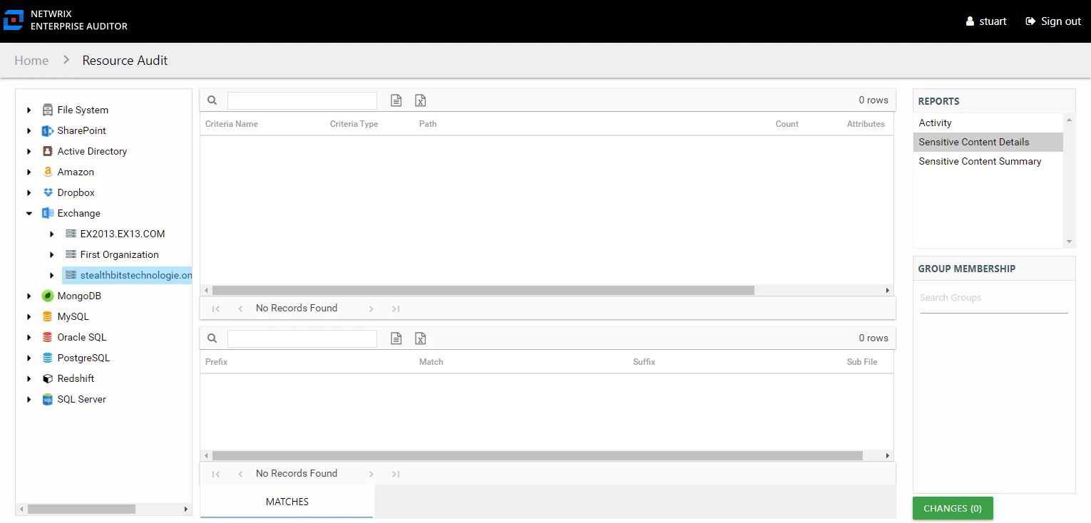Viewport: 1091px width, 523px height.
Task: Select the Dropbox icon in tree
Action: (x=48, y=192)
